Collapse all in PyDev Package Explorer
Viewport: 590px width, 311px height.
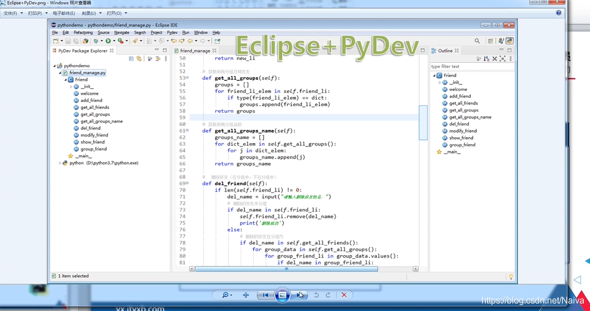(x=131, y=59)
